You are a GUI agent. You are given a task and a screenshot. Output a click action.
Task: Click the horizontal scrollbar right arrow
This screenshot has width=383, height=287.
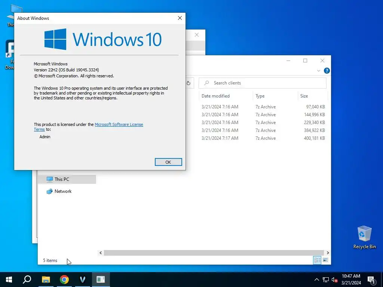328,253
